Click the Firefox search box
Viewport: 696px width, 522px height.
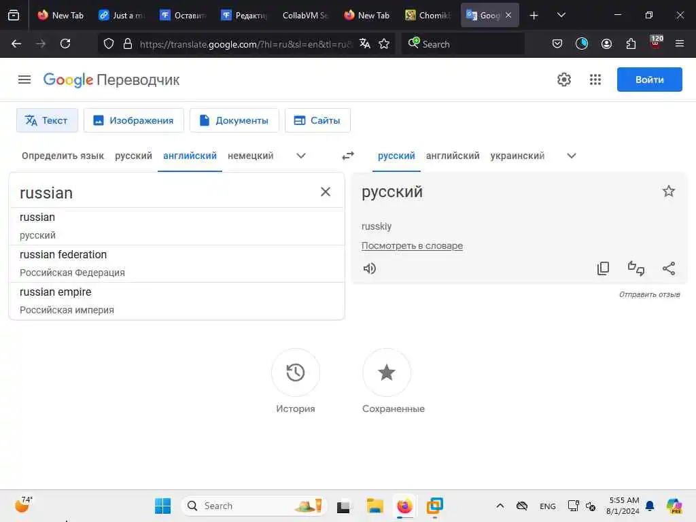[463, 43]
